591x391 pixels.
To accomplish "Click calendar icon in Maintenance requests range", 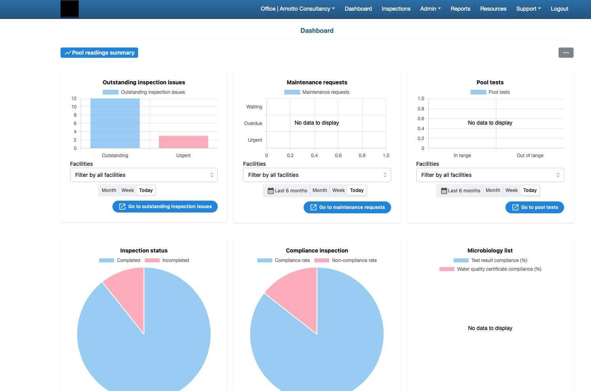I will pos(270,191).
